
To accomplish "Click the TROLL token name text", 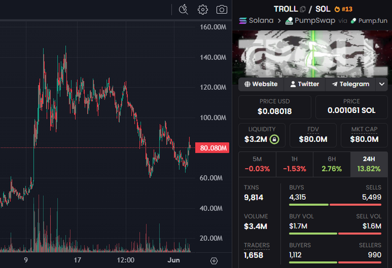I will pyautogui.click(x=286, y=9).
